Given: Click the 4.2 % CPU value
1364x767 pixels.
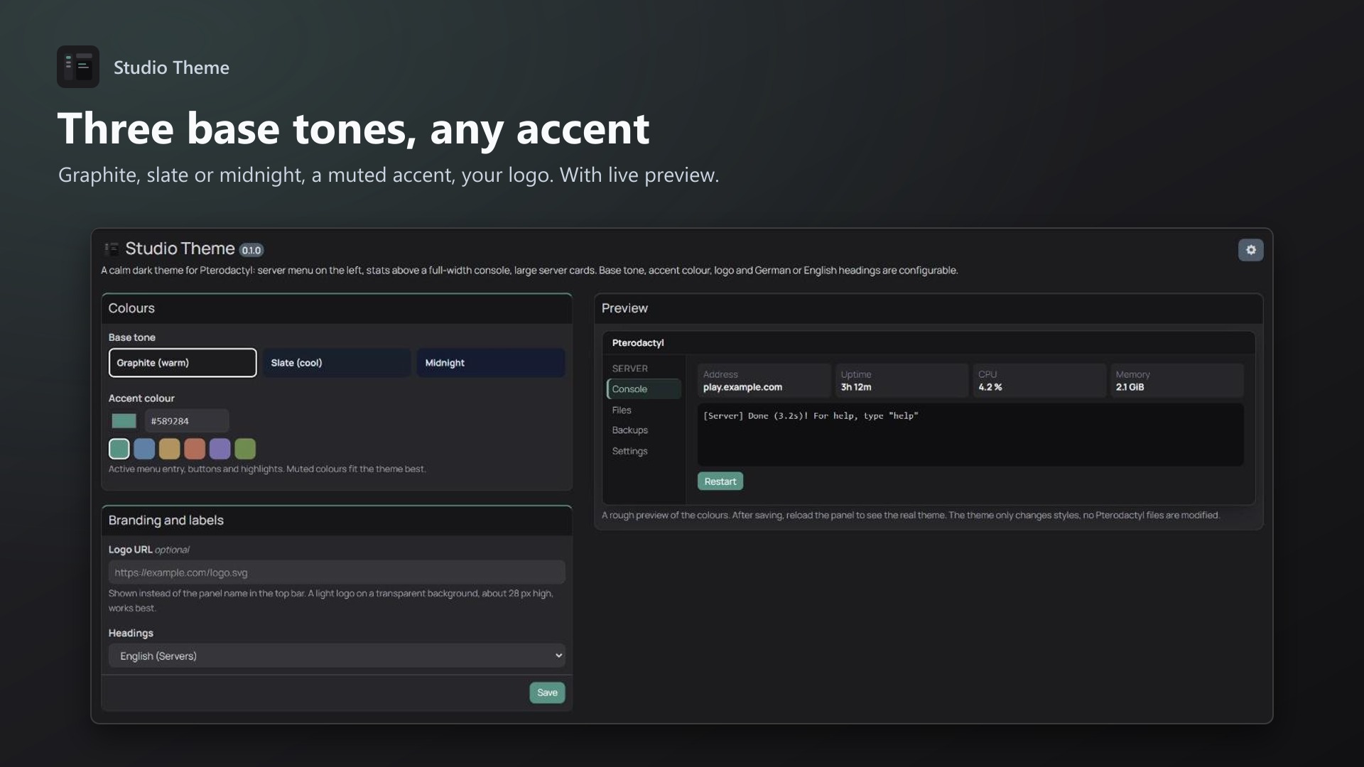Looking at the screenshot, I should [x=990, y=387].
